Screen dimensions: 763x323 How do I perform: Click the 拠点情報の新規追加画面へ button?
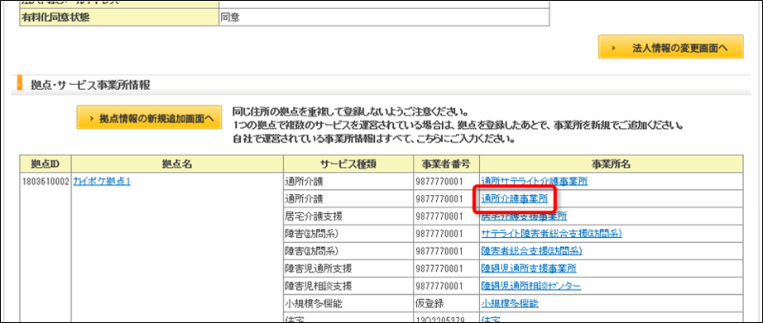(x=149, y=117)
